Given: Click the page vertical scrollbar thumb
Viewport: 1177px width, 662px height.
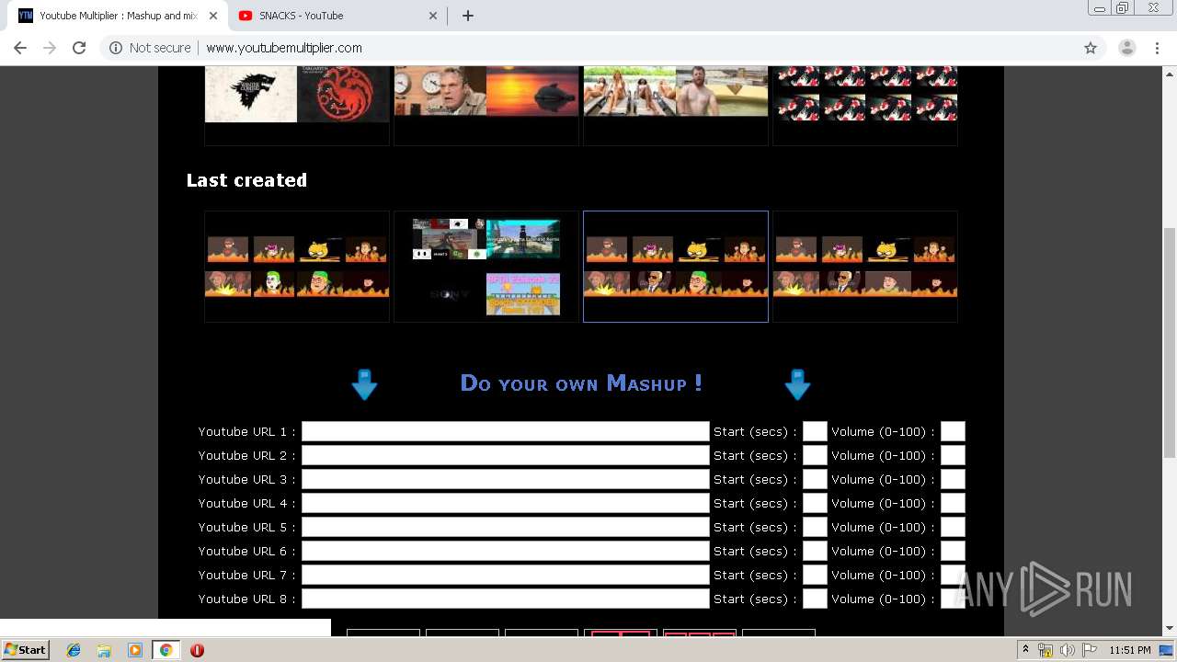Looking at the screenshot, I should coord(1169,342).
